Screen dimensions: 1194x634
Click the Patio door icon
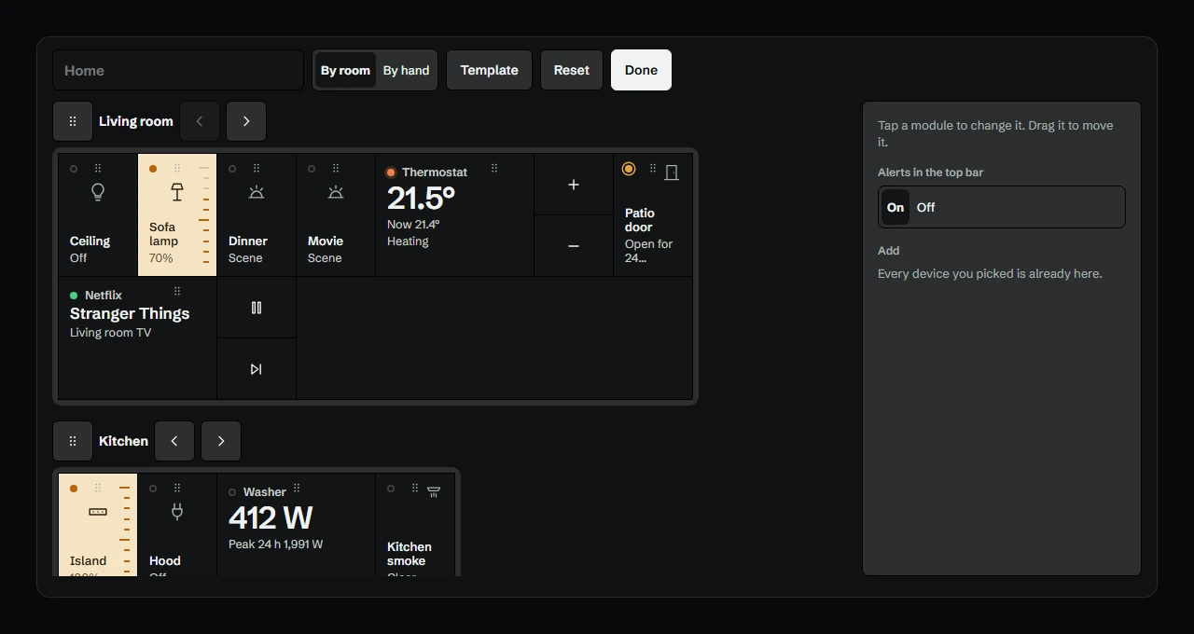672,172
